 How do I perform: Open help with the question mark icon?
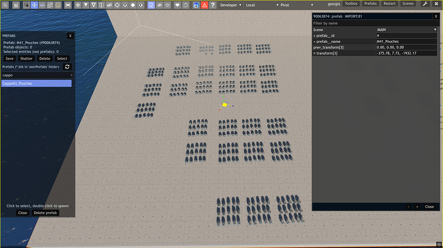[213, 5]
